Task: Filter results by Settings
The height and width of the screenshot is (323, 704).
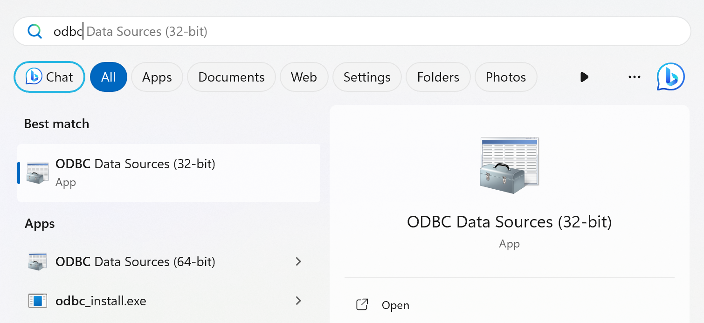Action: (x=367, y=77)
